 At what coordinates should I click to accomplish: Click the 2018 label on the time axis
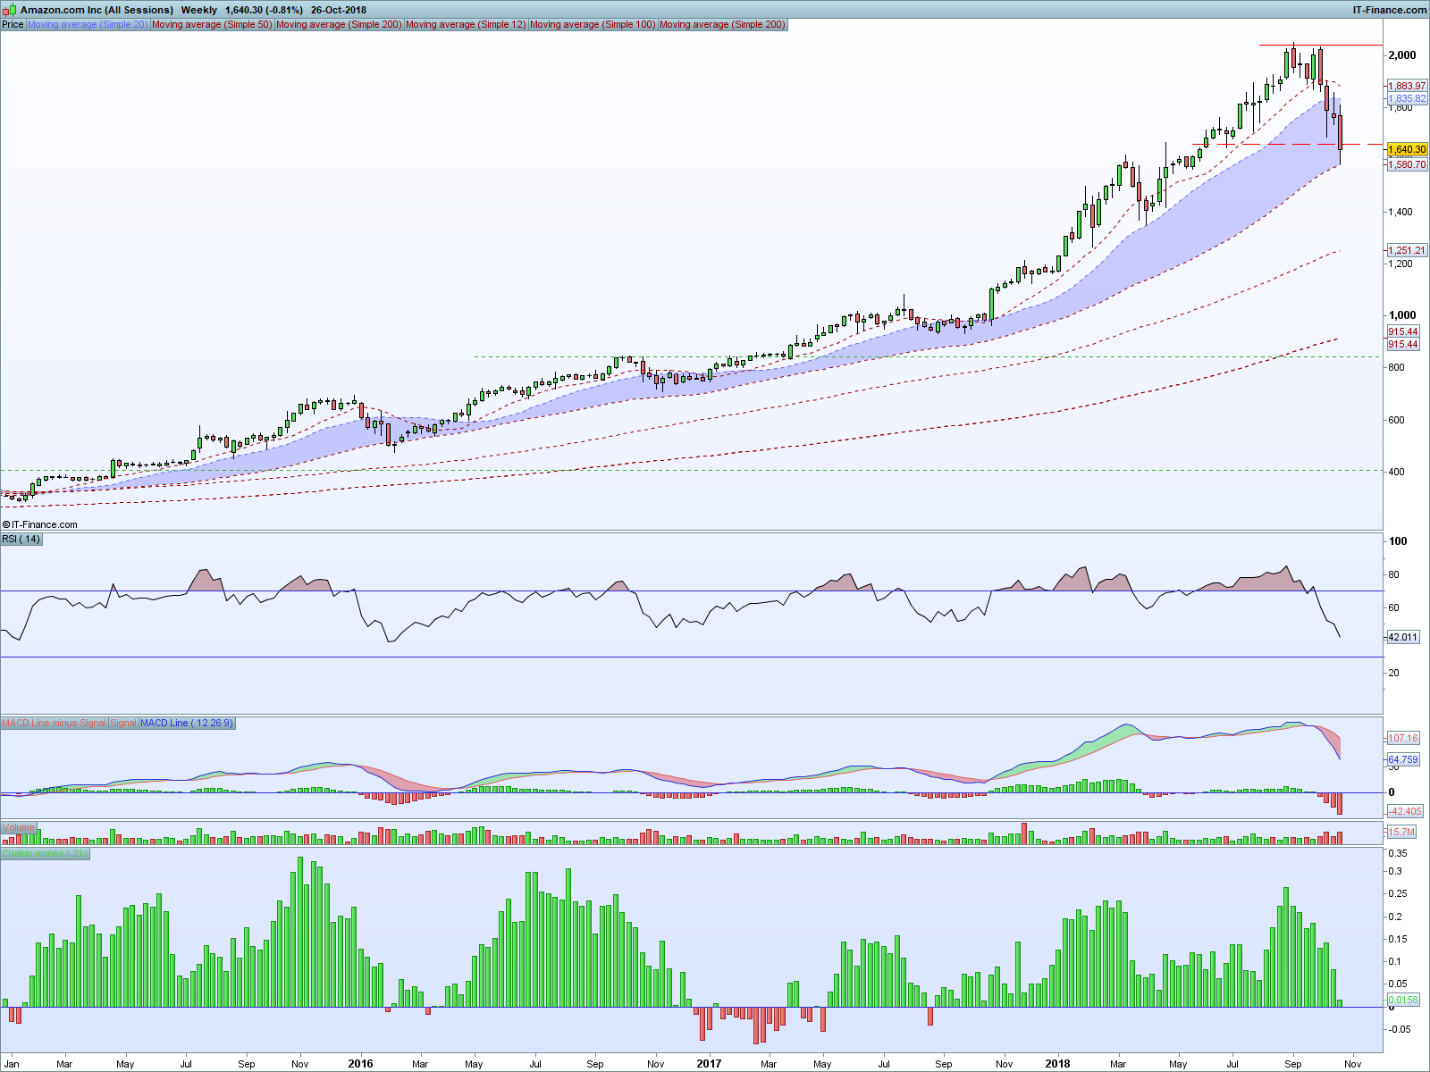(x=1057, y=1063)
